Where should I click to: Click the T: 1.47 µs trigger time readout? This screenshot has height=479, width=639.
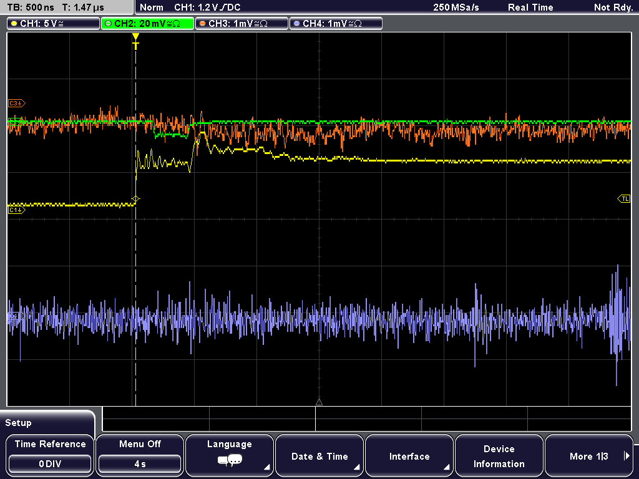[83, 7]
